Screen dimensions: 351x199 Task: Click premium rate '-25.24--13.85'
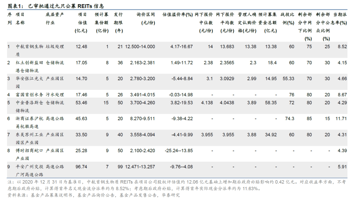click(179, 151)
